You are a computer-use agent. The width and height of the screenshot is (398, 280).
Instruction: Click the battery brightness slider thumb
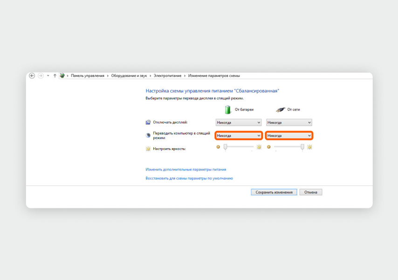tap(225, 147)
